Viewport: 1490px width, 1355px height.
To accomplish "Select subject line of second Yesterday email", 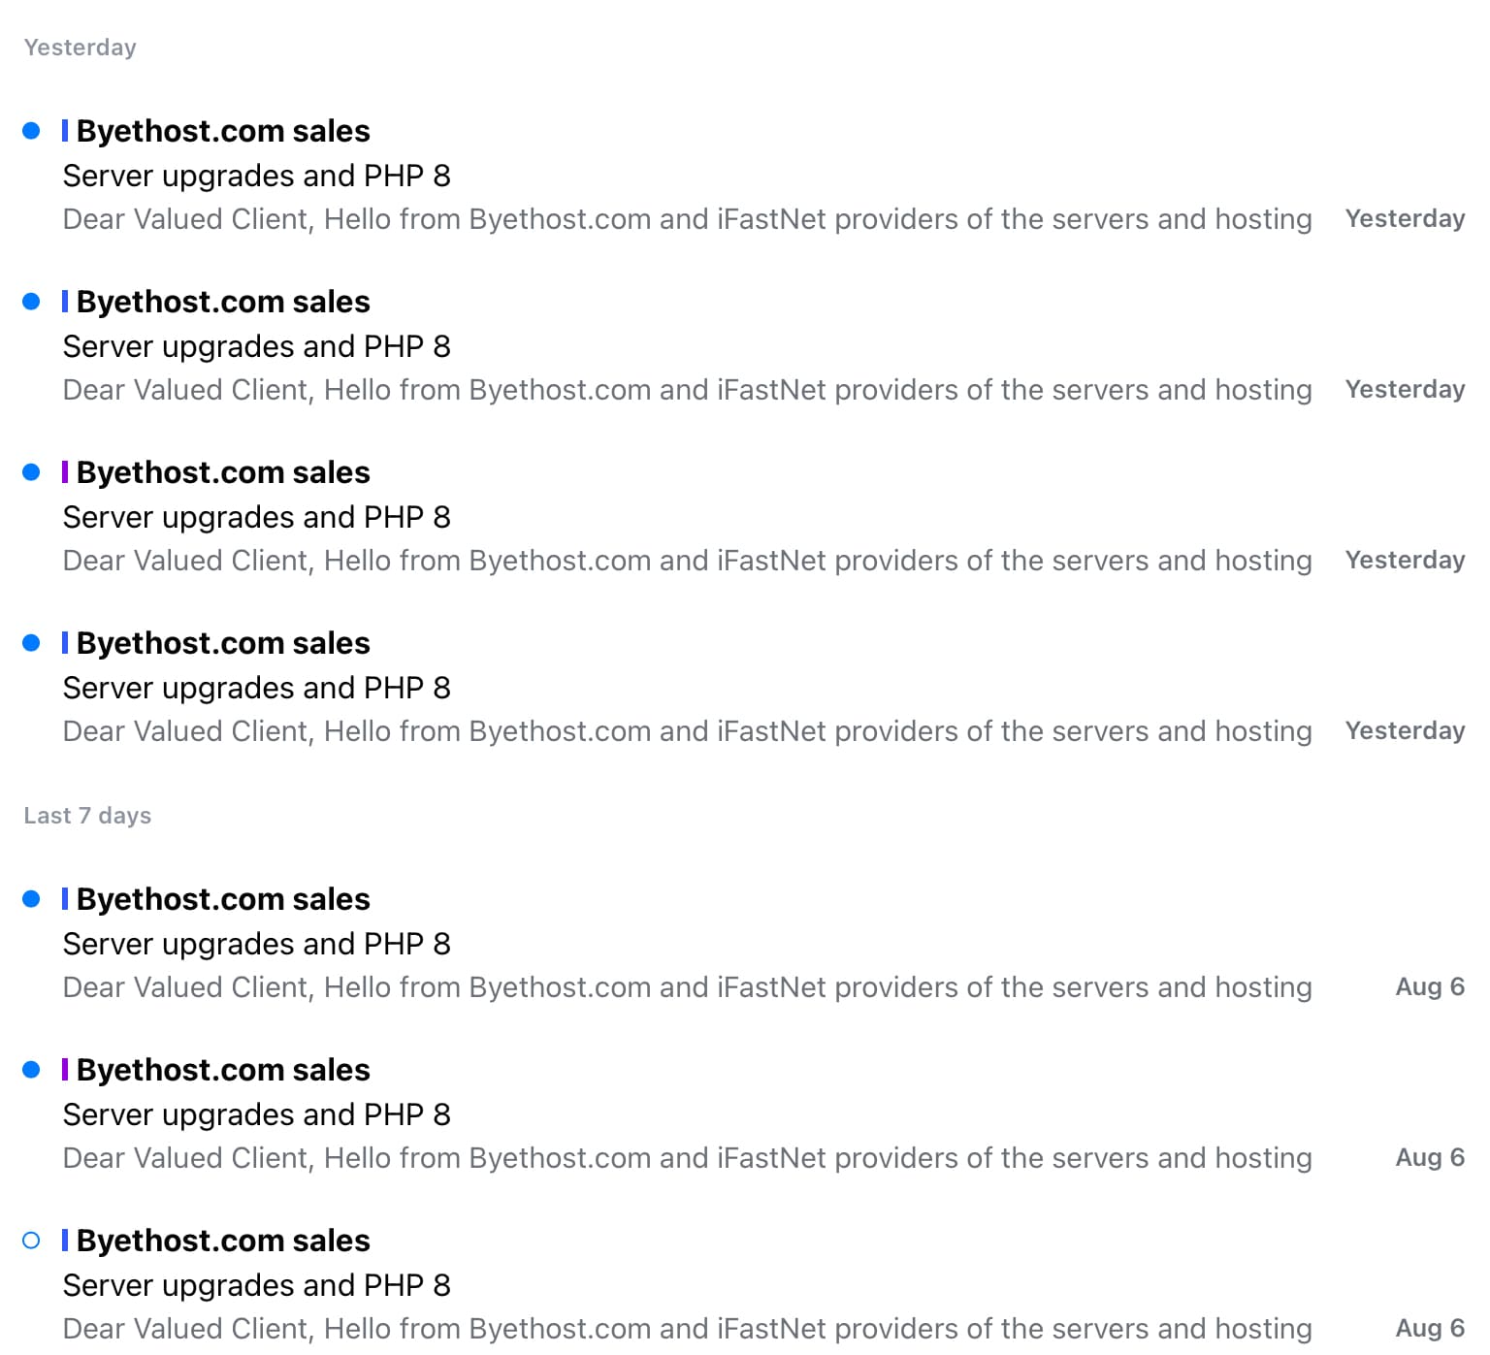I will [x=256, y=346].
